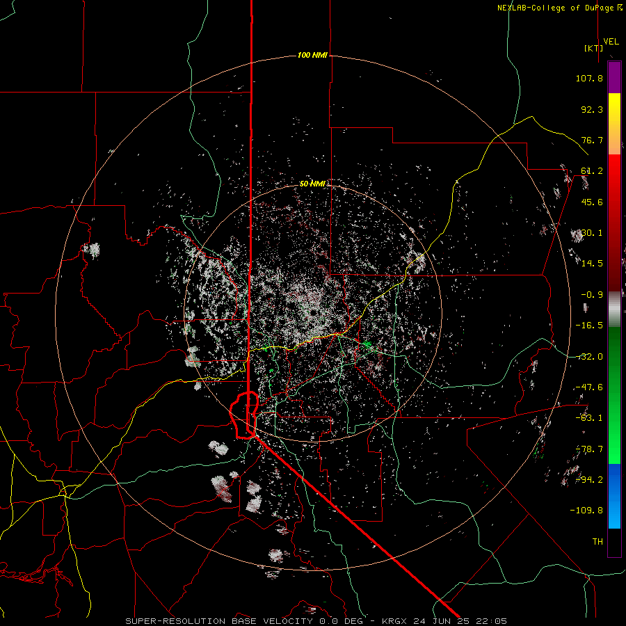Click the 100 NMI range ring label
Screen dimensions: 626x626
(x=312, y=55)
